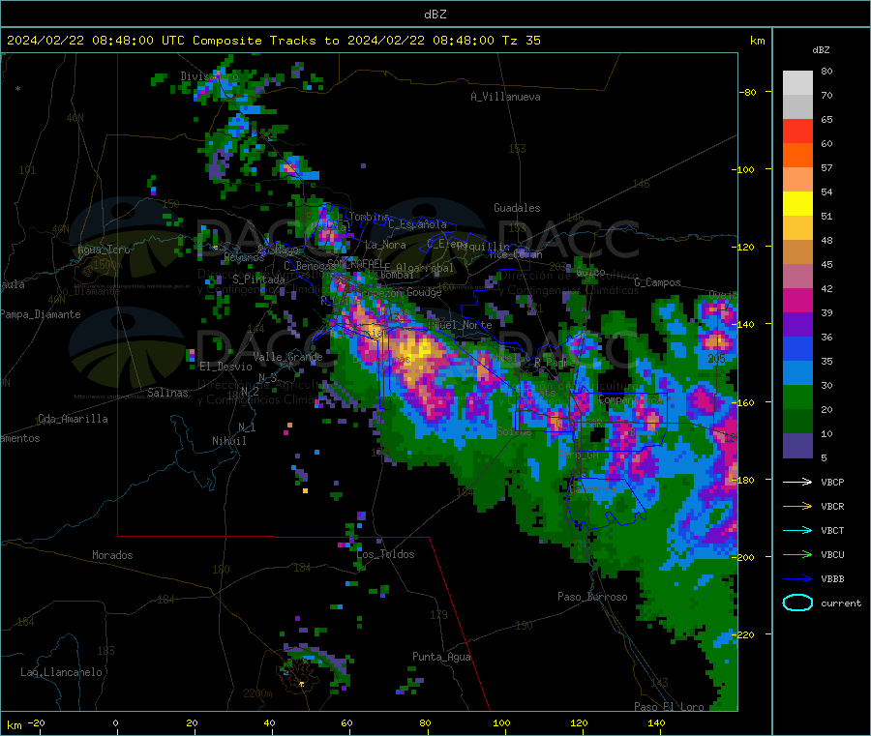The image size is (871, 736).
Task: Click the 0 km tick on the bottom axis
Action: tap(115, 722)
